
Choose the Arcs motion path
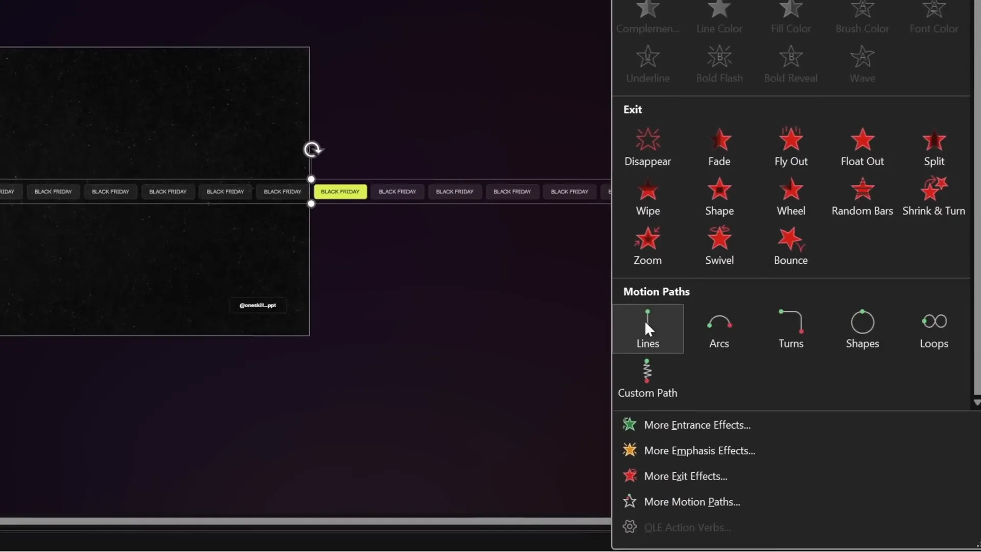(x=719, y=329)
